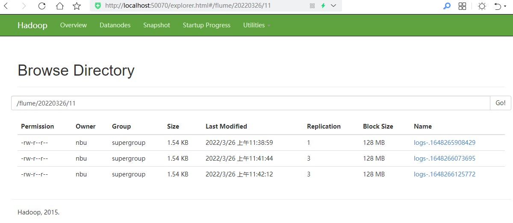Select timestamp 上午11:42:12 cell
This screenshot has height=223, width=513.
coord(239,174)
